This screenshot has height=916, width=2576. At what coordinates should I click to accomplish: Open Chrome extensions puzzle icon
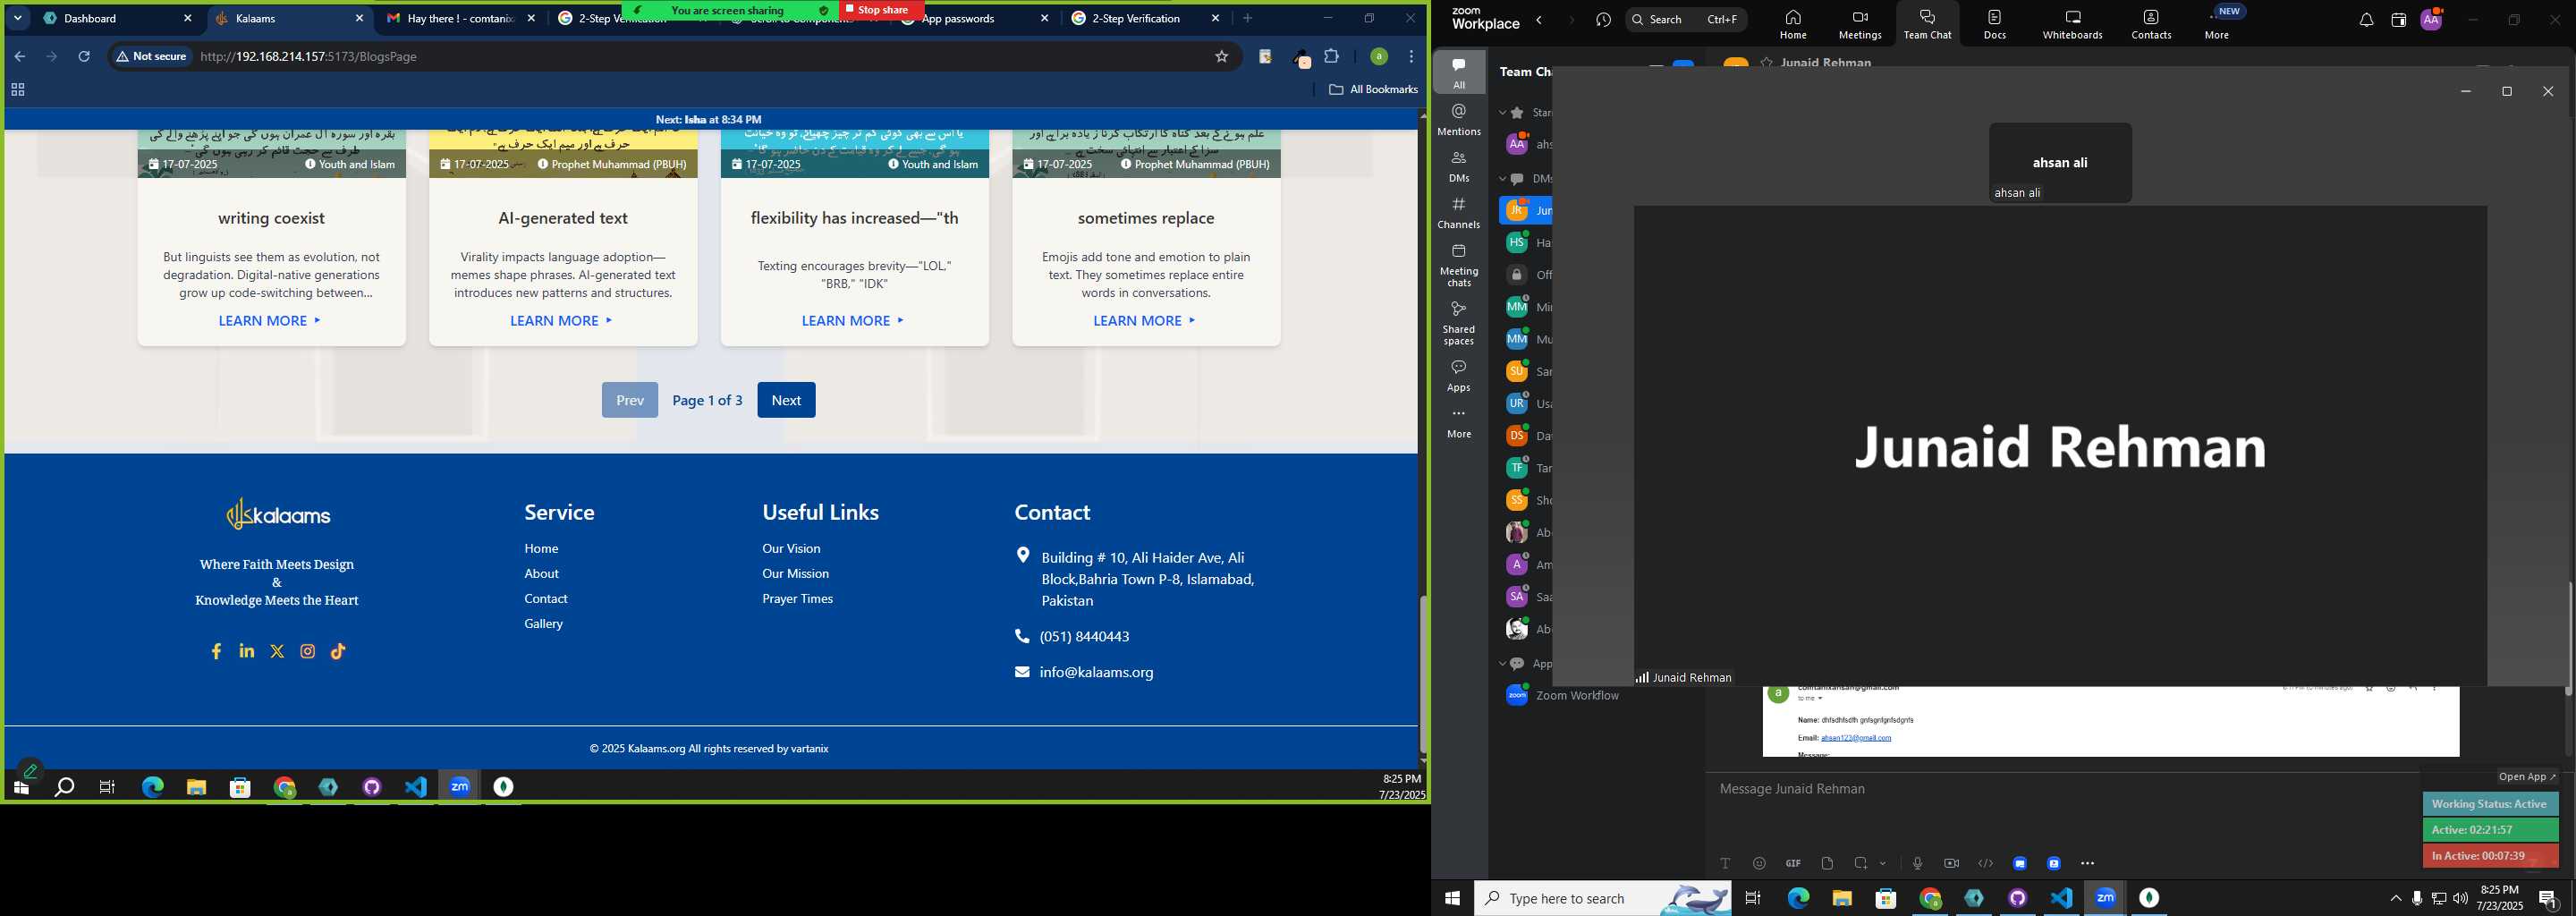click(x=1332, y=57)
